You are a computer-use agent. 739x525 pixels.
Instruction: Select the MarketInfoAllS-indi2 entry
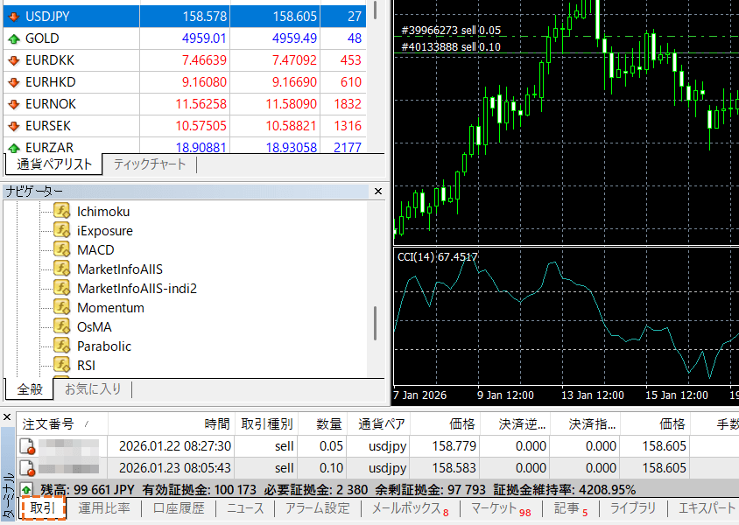[x=137, y=289]
